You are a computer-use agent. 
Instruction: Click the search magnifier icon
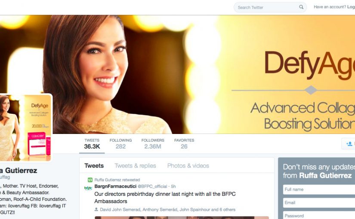tap(301, 7)
